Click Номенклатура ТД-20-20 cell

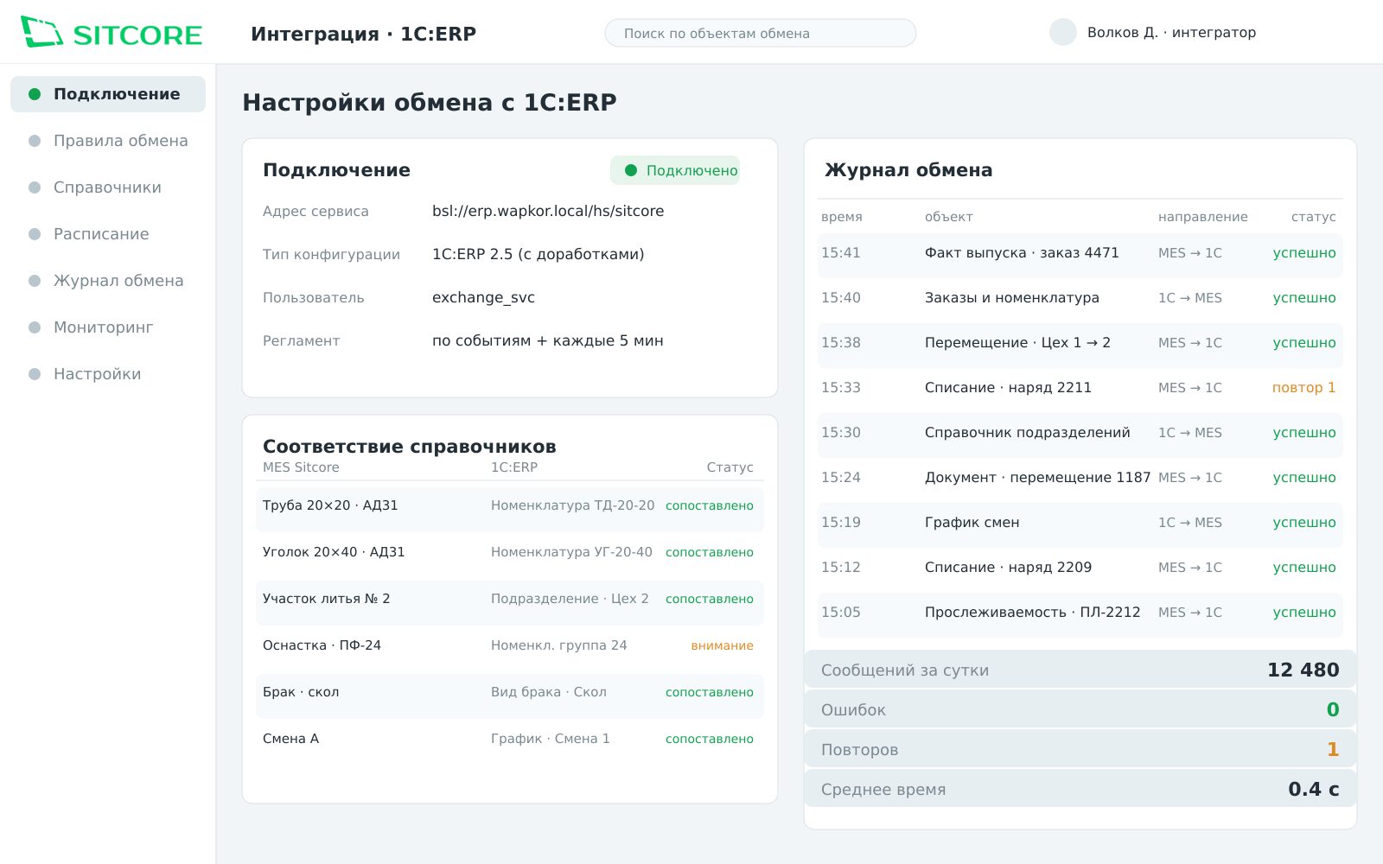coord(572,505)
